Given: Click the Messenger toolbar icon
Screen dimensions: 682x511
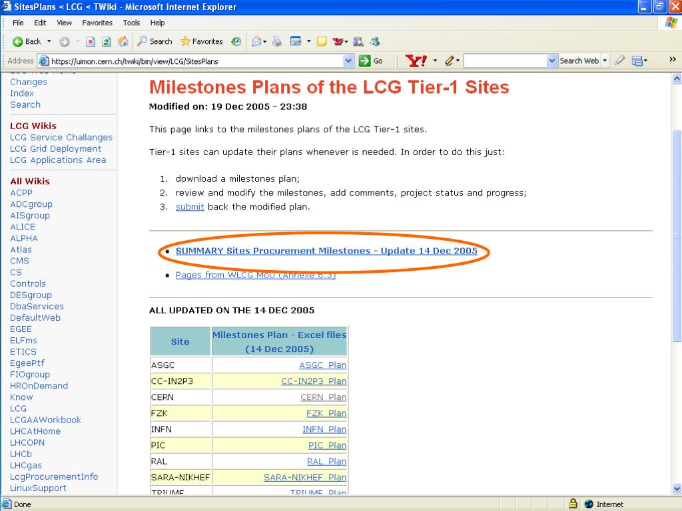Looking at the screenshot, I should tap(375, 41).
